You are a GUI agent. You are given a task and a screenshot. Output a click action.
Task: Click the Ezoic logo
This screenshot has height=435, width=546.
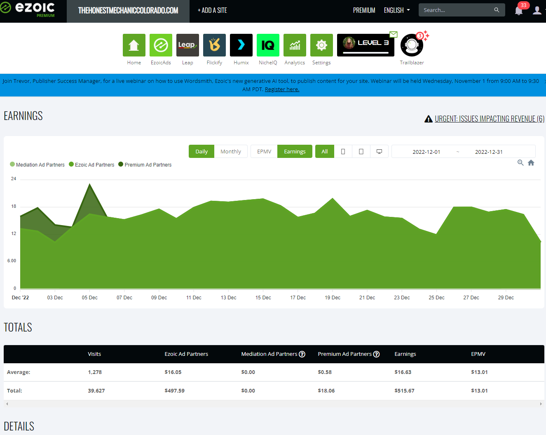click(x=28, y=9)
